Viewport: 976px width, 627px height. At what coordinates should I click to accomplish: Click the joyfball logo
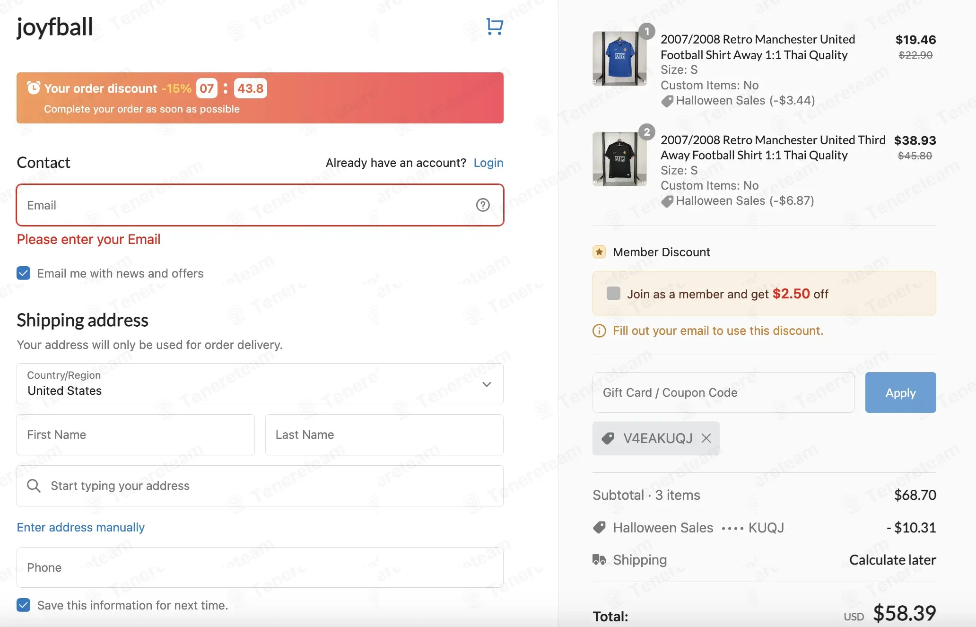pos(55,27)
